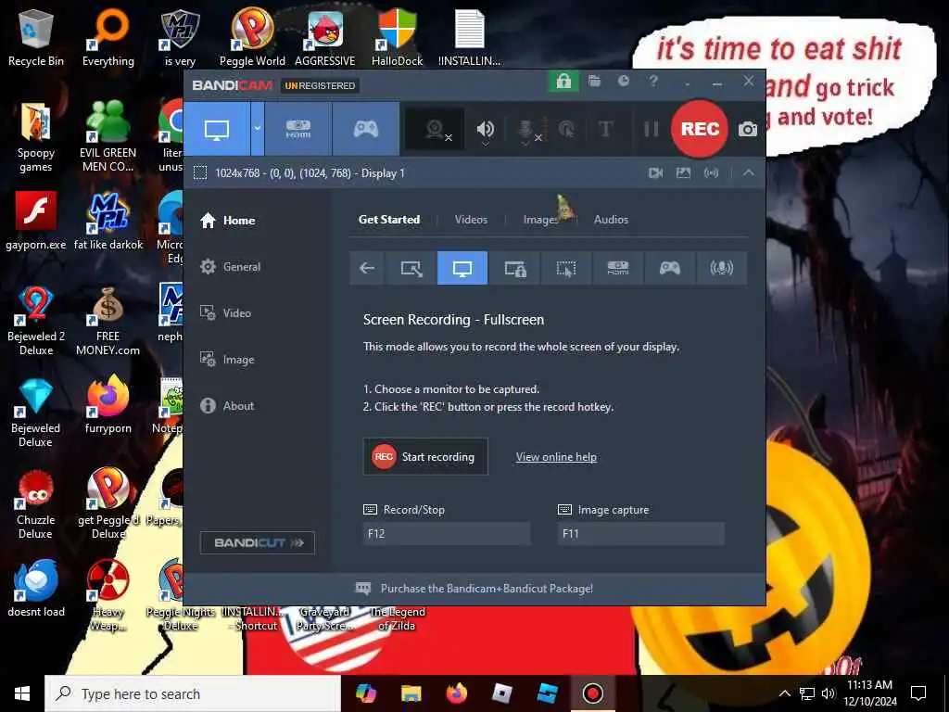Image resolution: width=949 pixels, height=712 pixels.
Task: Click Start recording button
Action: [425, 457]
